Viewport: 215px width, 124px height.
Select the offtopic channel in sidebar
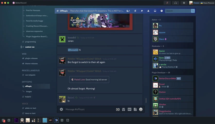pos(35,86)
